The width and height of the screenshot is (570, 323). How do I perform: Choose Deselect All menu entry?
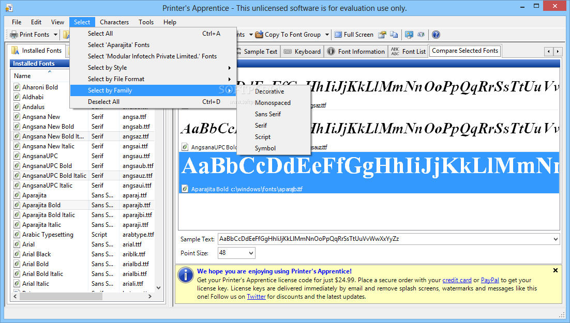tap(153, 102)
